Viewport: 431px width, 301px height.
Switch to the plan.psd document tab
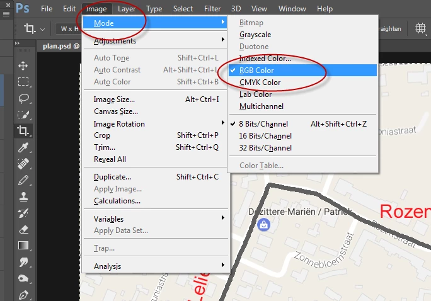point(60,46)
